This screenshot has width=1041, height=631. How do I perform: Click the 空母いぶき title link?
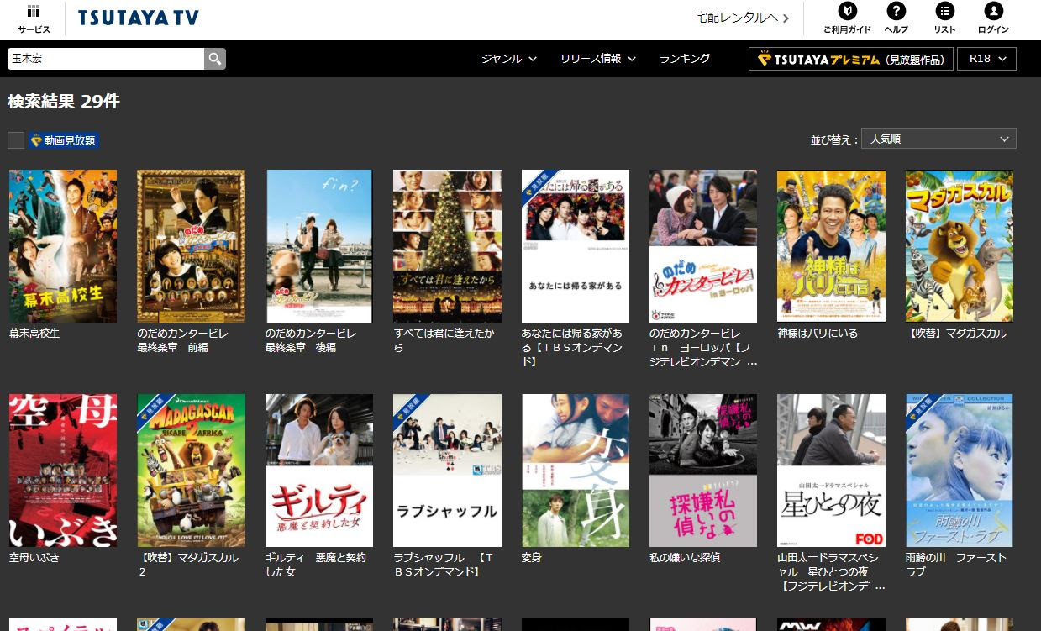[34, 558]
